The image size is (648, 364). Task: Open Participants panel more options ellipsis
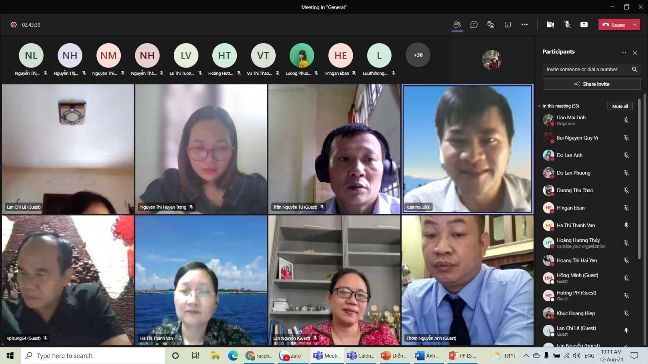(x=623, y=53)
